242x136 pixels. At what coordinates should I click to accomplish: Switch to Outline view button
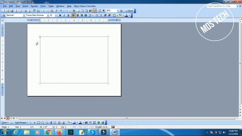[x=11, y=118]
